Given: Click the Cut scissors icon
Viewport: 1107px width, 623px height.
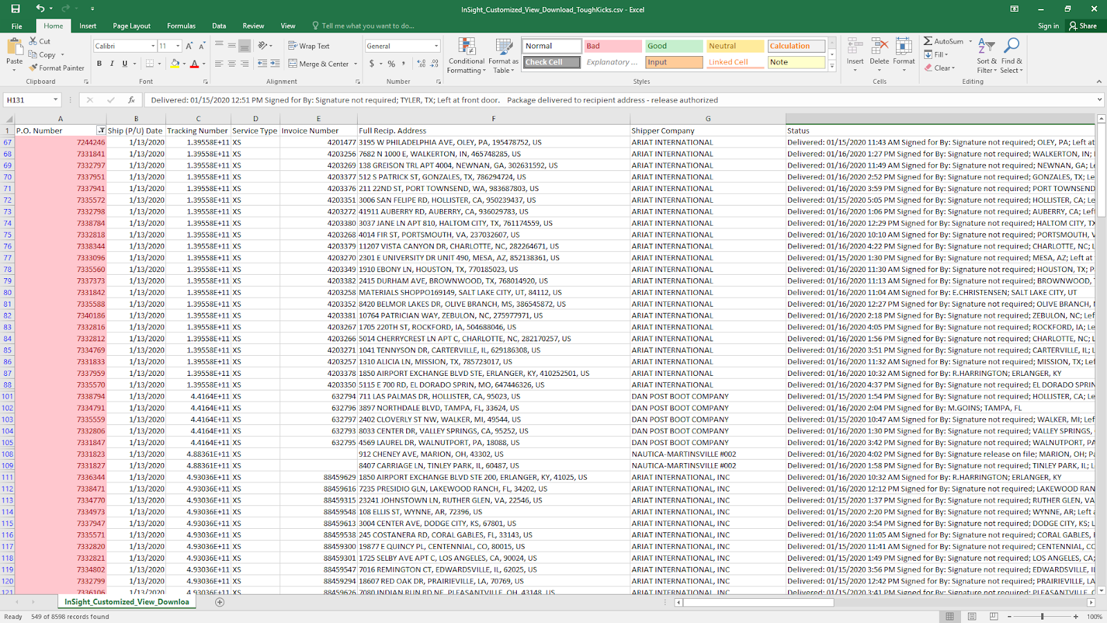Looking at the screenshot, I should pos(33,42).
